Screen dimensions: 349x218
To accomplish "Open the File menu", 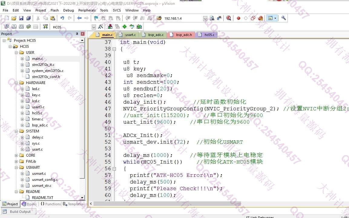I will [x=5, y=10].
